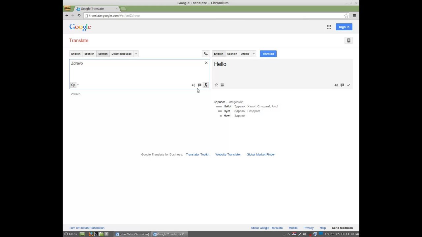Viewport: 422px width, 237px height.
Task: Click the translation example usage icon
Action: tap(342, 85)
